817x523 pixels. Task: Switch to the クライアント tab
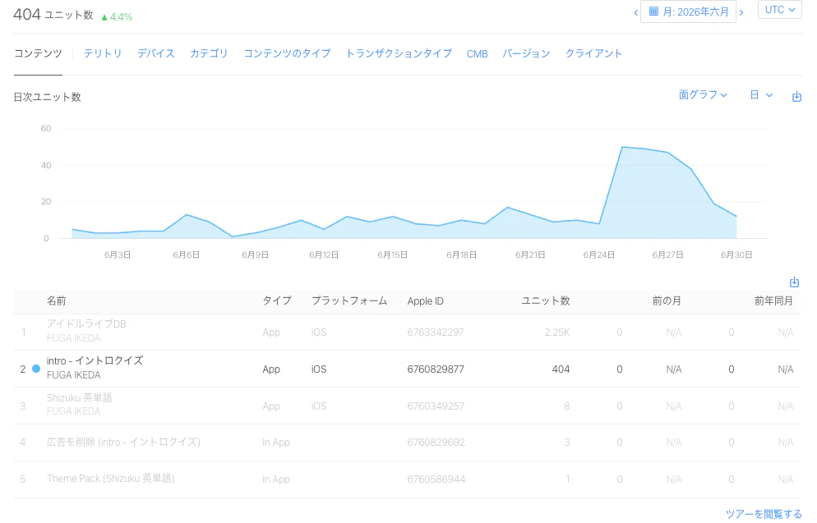point(593,53)
